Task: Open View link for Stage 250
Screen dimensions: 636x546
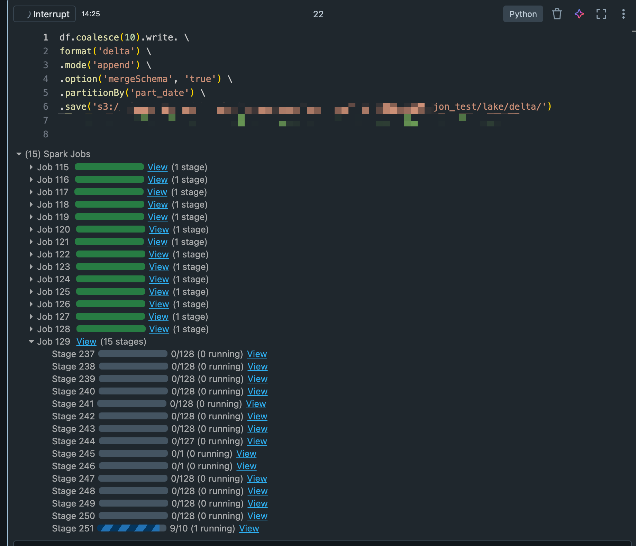Action: point(257,516)
